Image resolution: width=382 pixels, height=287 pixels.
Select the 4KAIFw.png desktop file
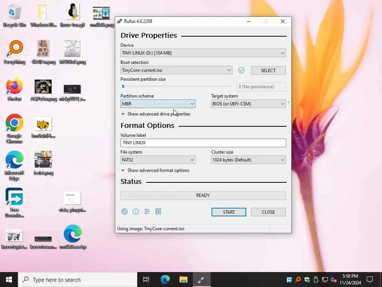[43, 52]
